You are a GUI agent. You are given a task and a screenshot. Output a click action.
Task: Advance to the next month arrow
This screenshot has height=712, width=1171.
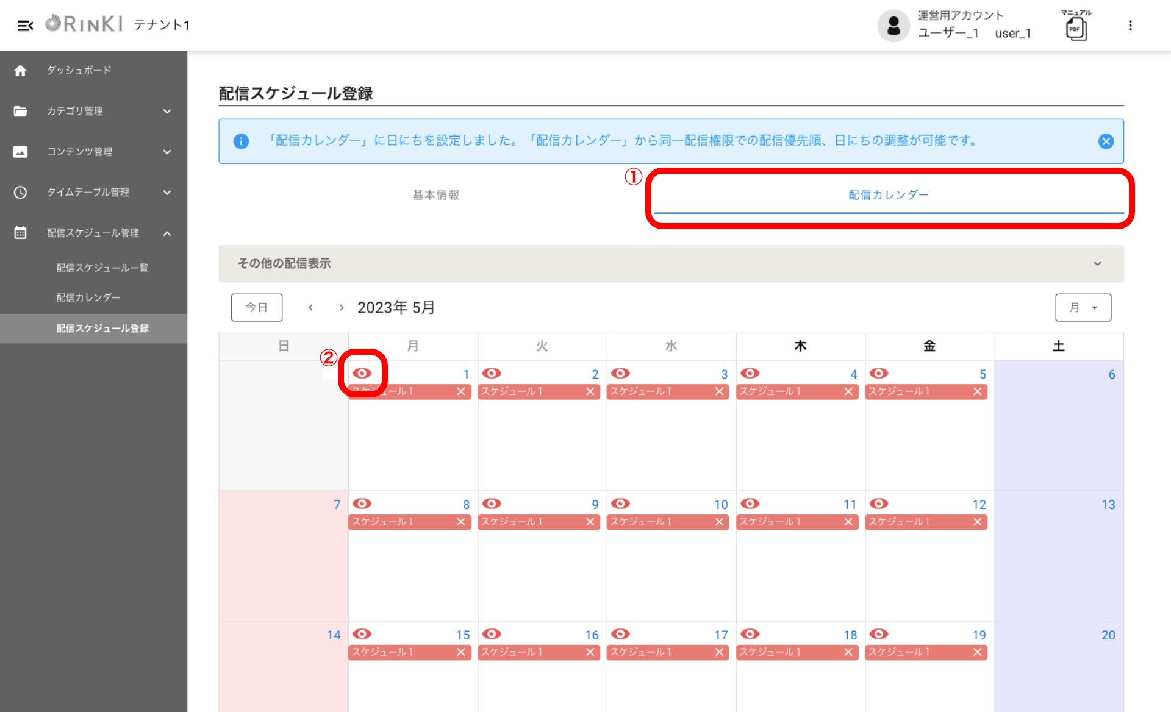click(342, 308)
